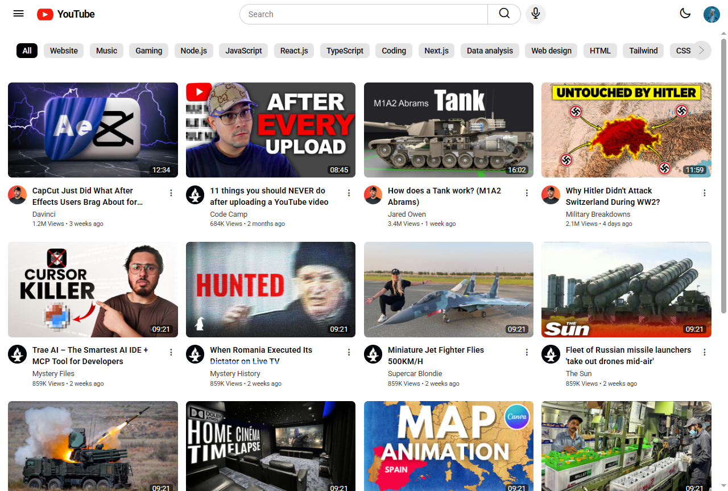Open the hamburger menu icon
Screen dimensions: 728x491
pyautogui.click(x=18, y=14)
